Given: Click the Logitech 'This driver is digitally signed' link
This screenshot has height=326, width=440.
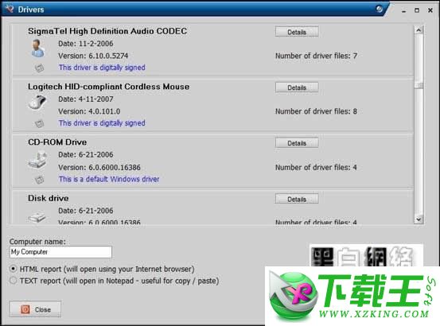Looking at the screenshot, I should coord(102,123).
